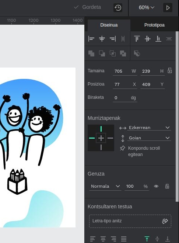Click the unlink text style icon
179x243 pixels.
tap(165, 221)
